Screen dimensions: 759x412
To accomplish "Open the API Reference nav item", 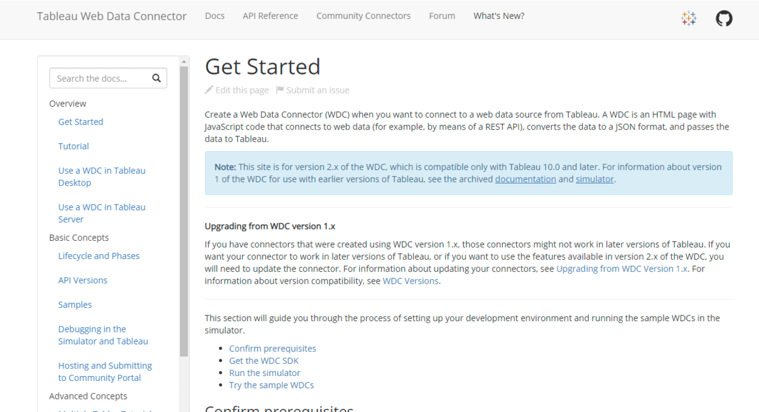I will tap(271, 16).
